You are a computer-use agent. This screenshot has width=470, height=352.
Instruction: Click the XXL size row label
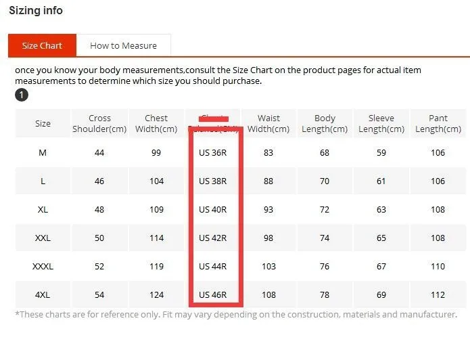(43, 238)
